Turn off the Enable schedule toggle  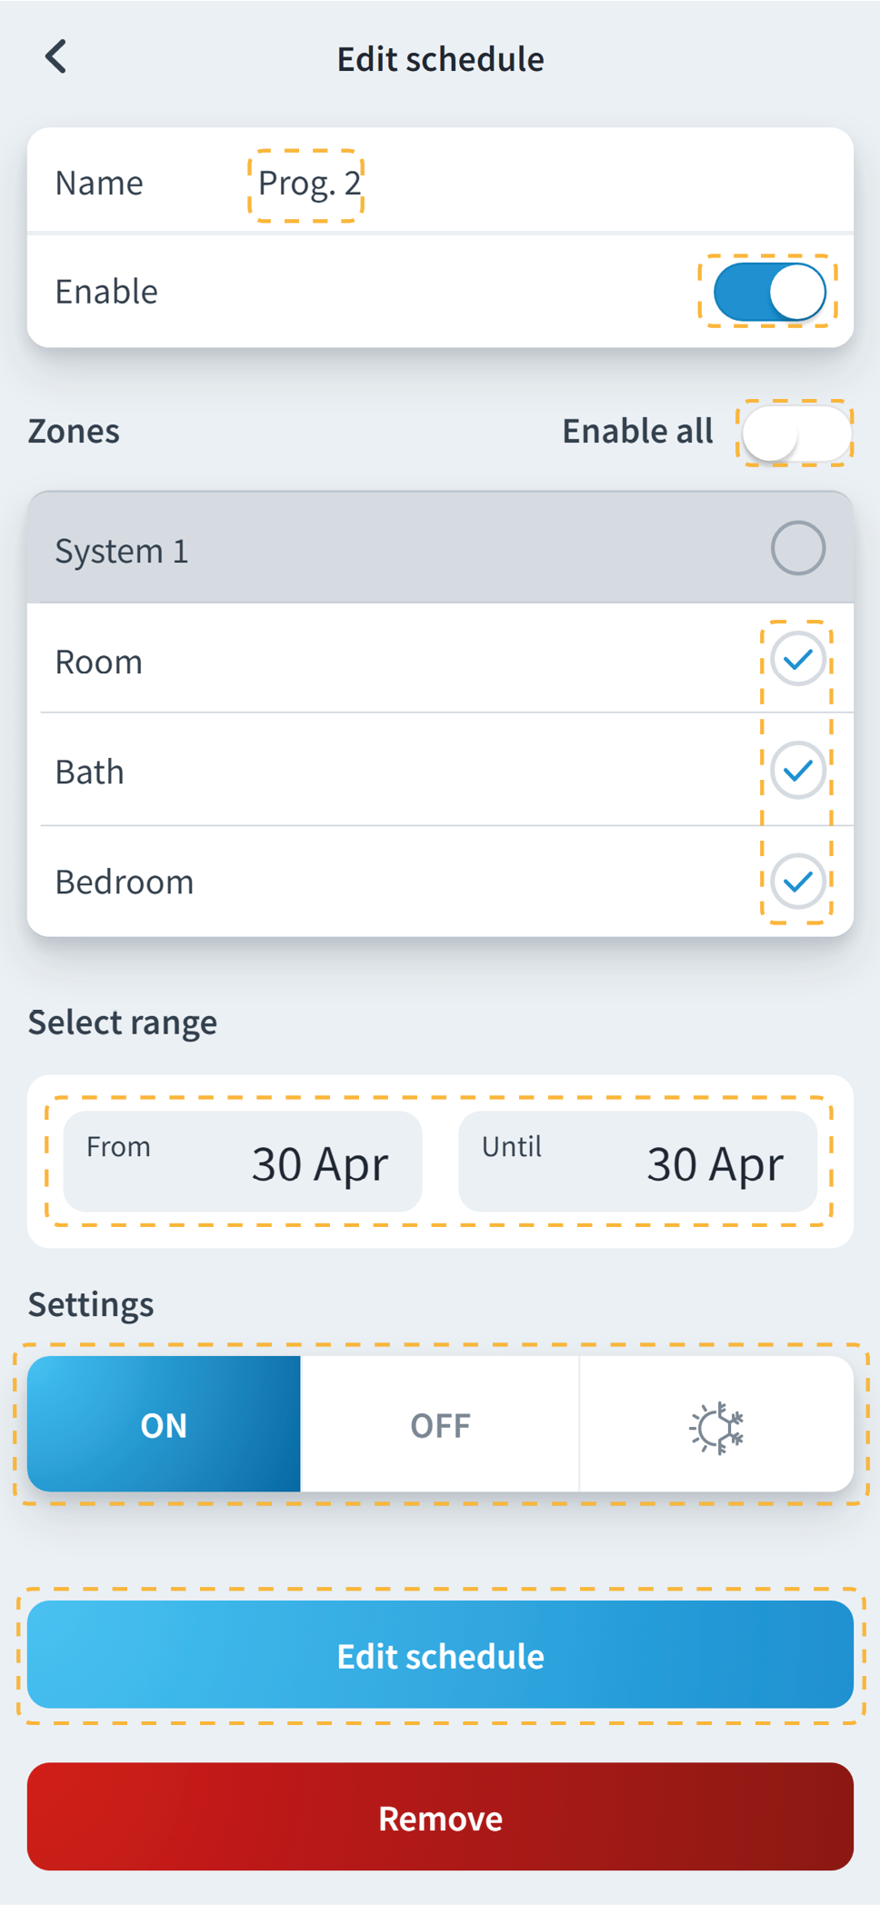point(769,292)
